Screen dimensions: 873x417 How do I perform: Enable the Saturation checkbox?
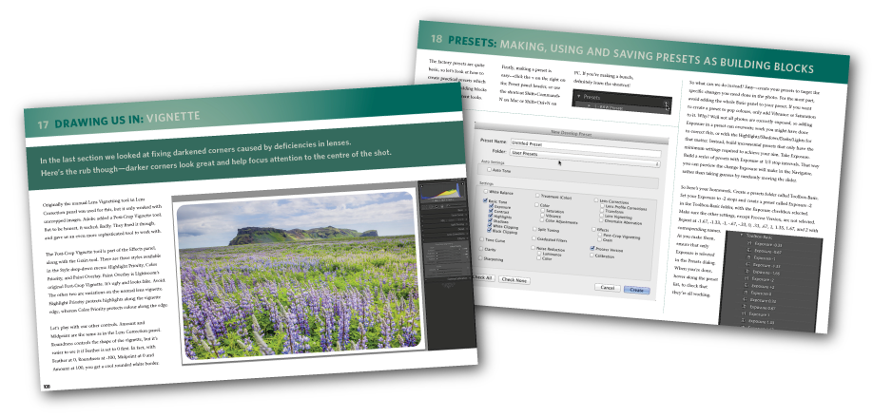542,210
